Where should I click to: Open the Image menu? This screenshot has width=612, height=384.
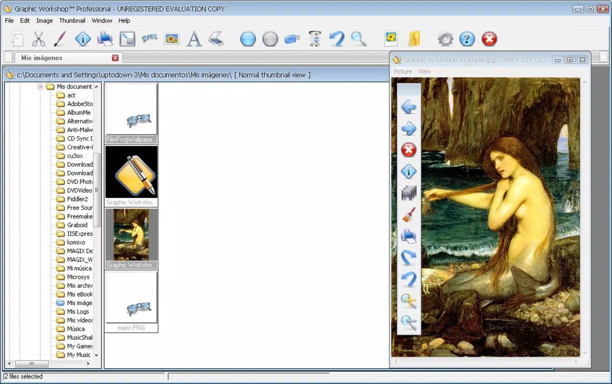tap(45, 21)
